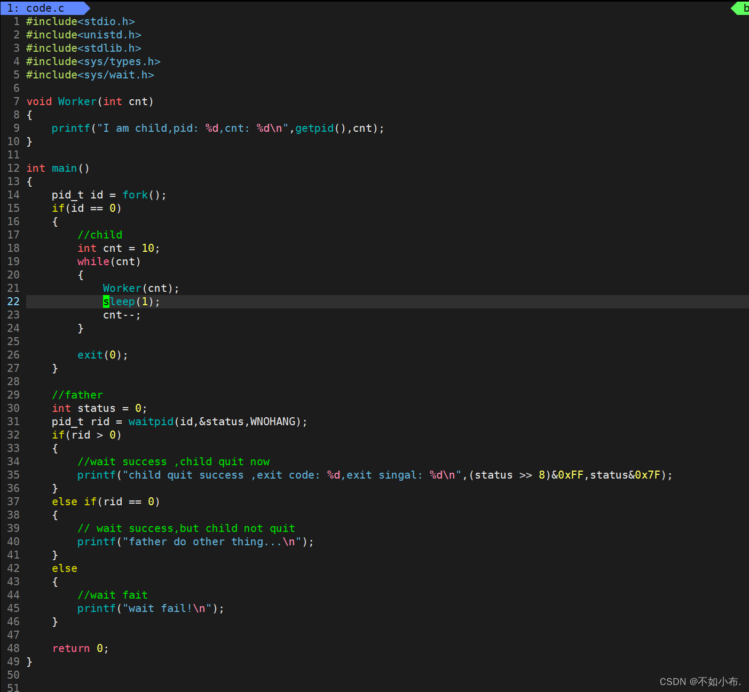This screenshot has height=692, width=749.
Task: Place cursor on '#include<stdio.h>' line
Action: (x=81, y=21)
